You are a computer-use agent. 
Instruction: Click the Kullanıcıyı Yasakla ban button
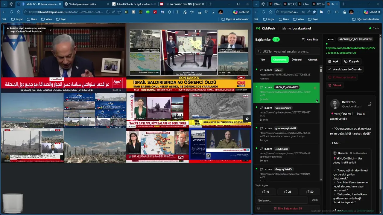click(342, 77)
